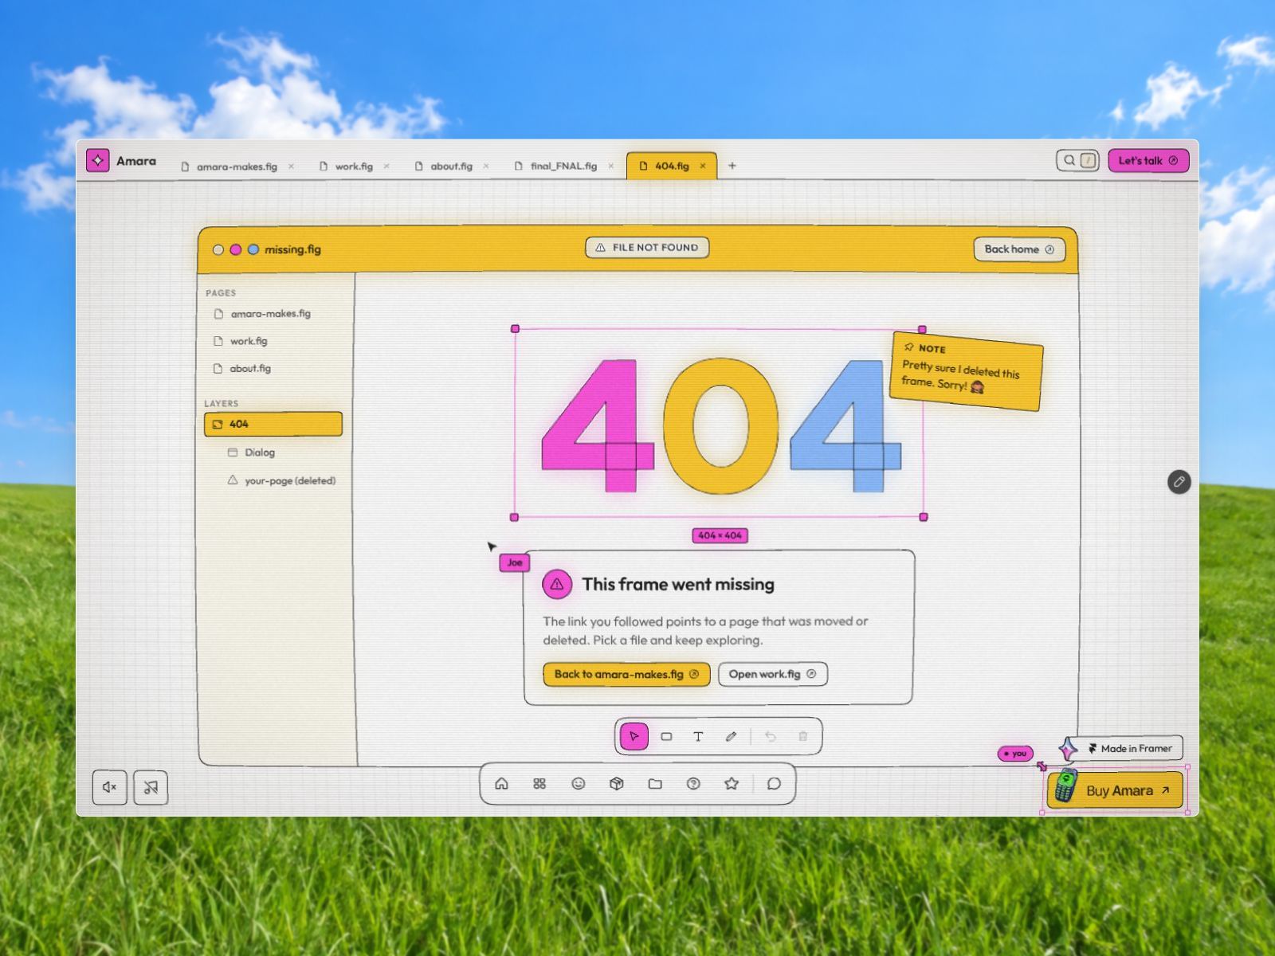The image size is (1275, 956).
Task: Click the blue number 4
Action: click(845, 425)
